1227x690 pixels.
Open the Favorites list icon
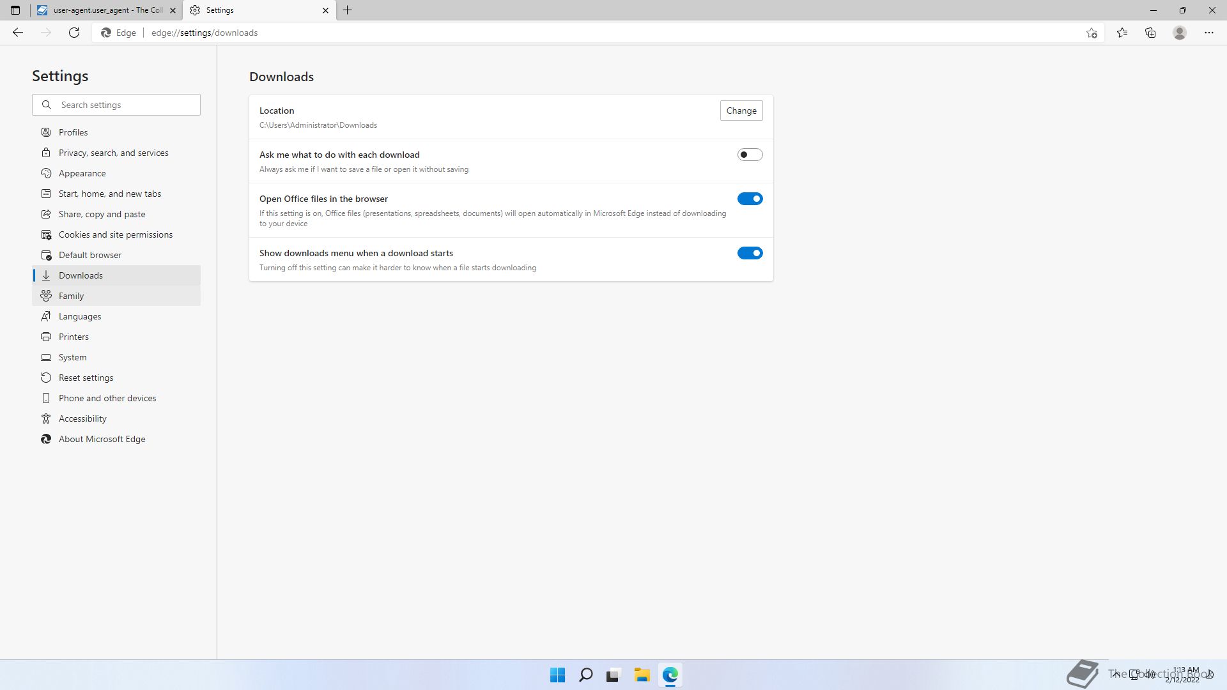[x=1122, y=33]
